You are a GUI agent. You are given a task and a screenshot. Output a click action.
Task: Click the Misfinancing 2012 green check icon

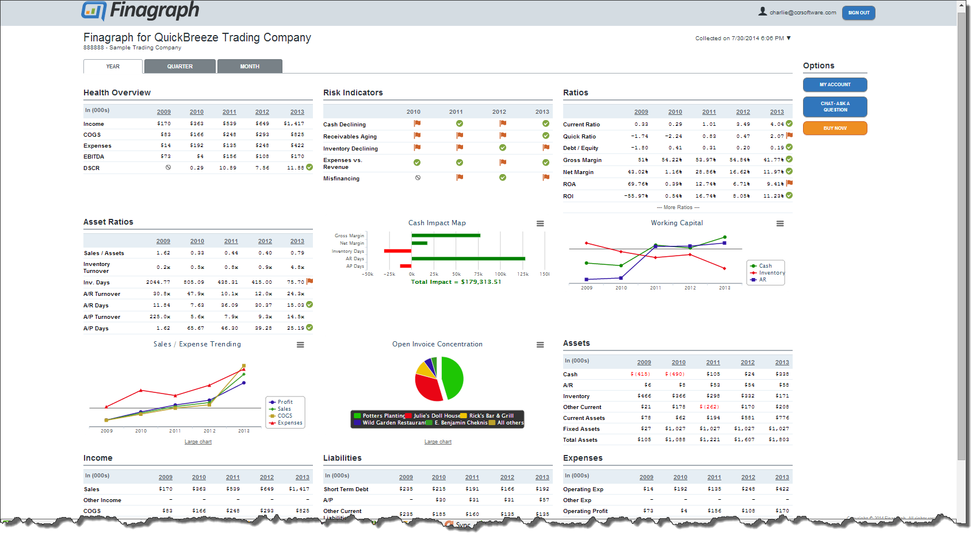point(503,178)
